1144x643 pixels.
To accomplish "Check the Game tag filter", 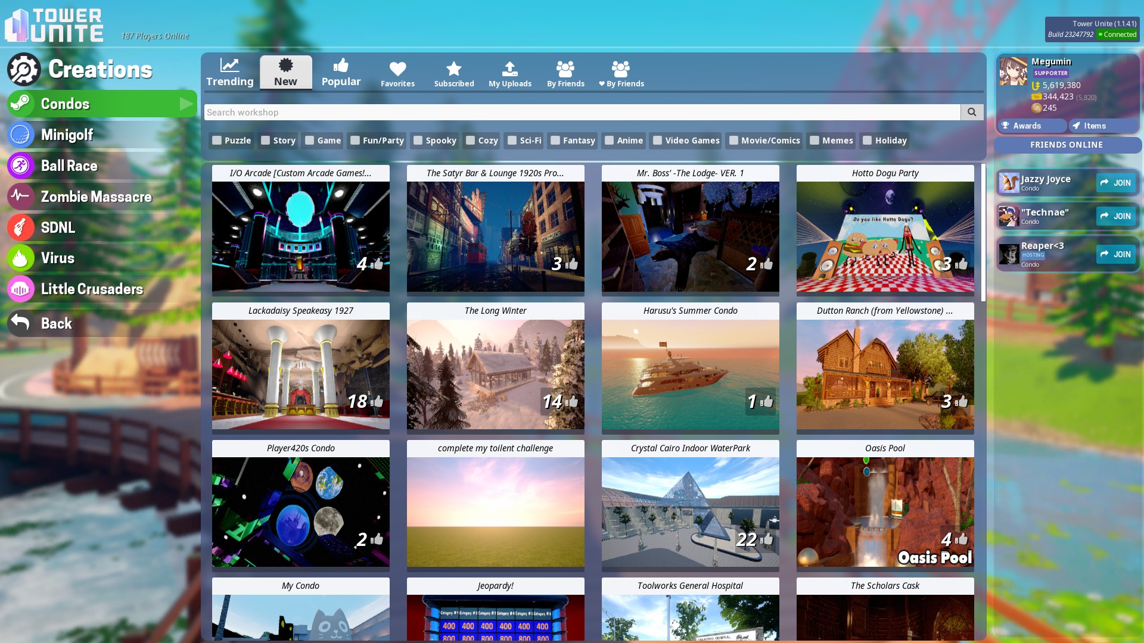I will [x=310, y=141].
